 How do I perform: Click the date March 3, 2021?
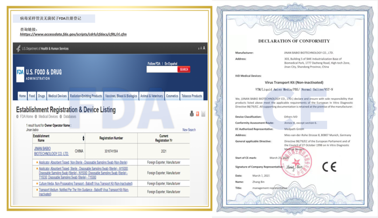[x=261, y=176]
